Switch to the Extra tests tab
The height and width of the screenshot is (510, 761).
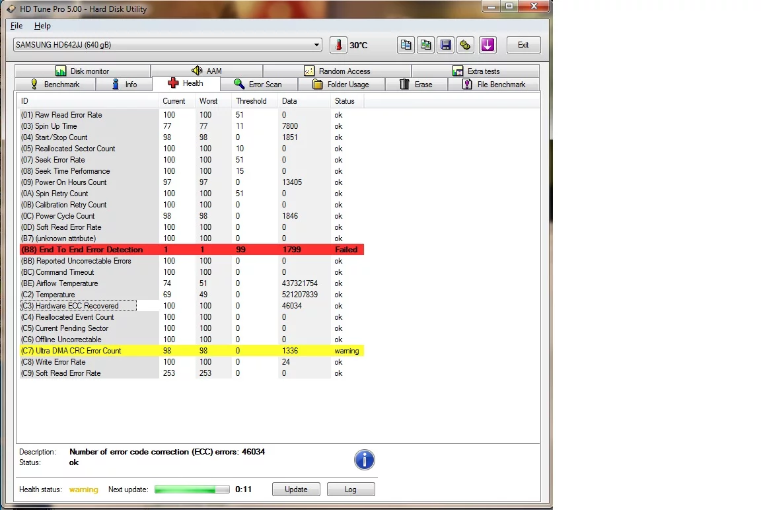476,71
